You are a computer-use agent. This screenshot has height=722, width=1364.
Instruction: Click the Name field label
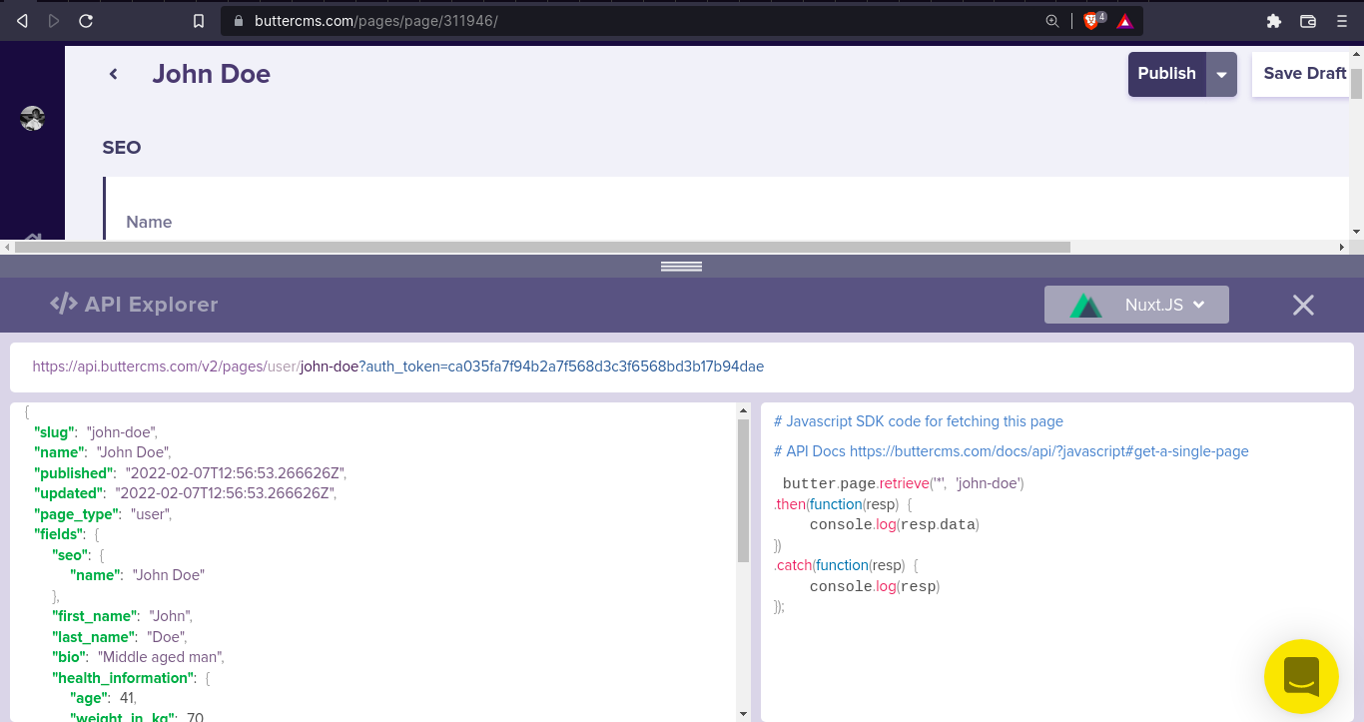pos(149,222)
